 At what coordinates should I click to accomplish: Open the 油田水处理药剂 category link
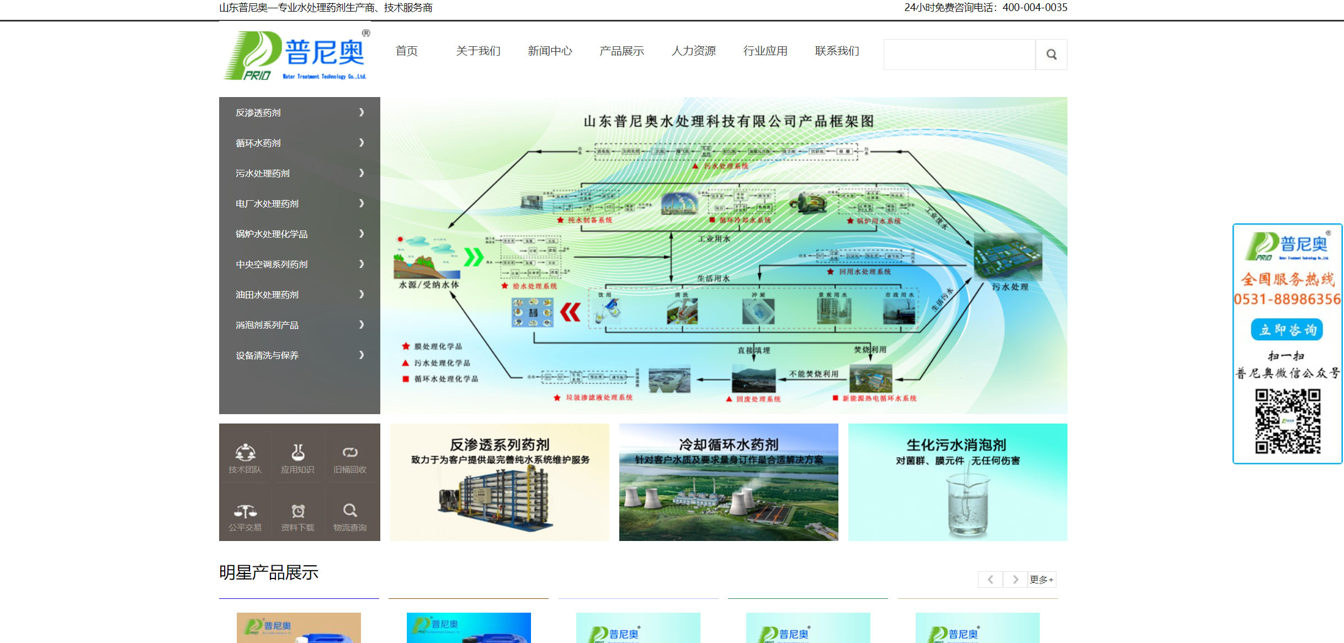(267, 294)
